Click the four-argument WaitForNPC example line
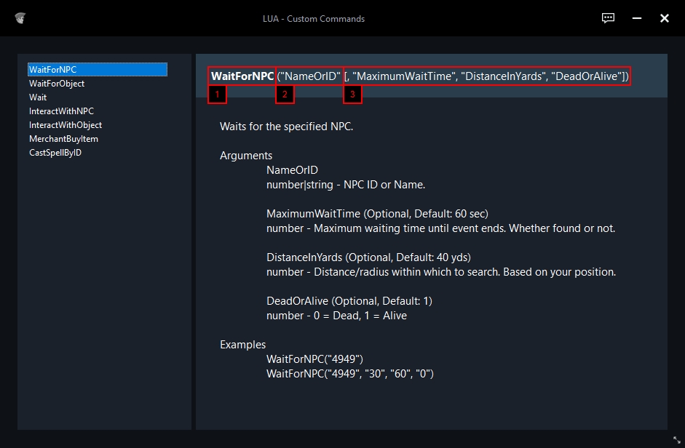 coord(350,374)
